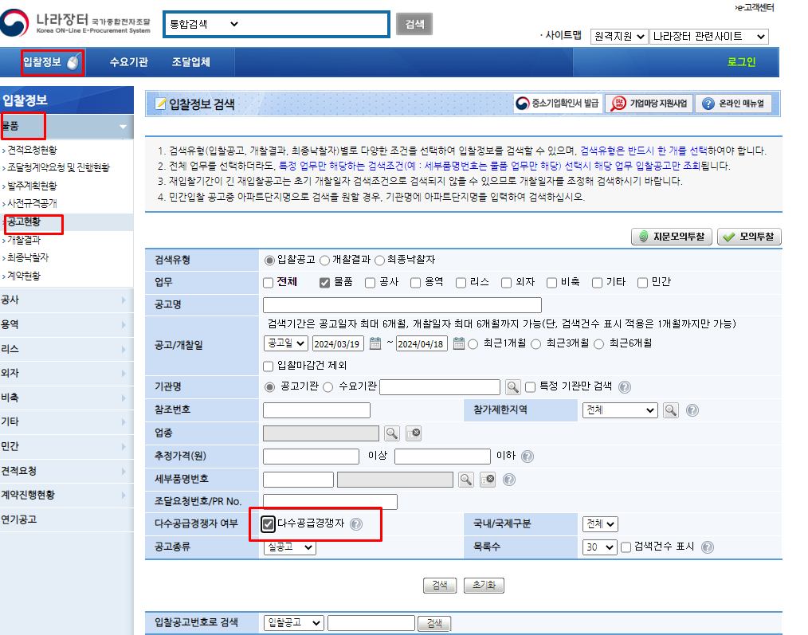Click 추정가격 help question icon
Image resolution: width=808 pixels, height=635 pixels.
528,457
